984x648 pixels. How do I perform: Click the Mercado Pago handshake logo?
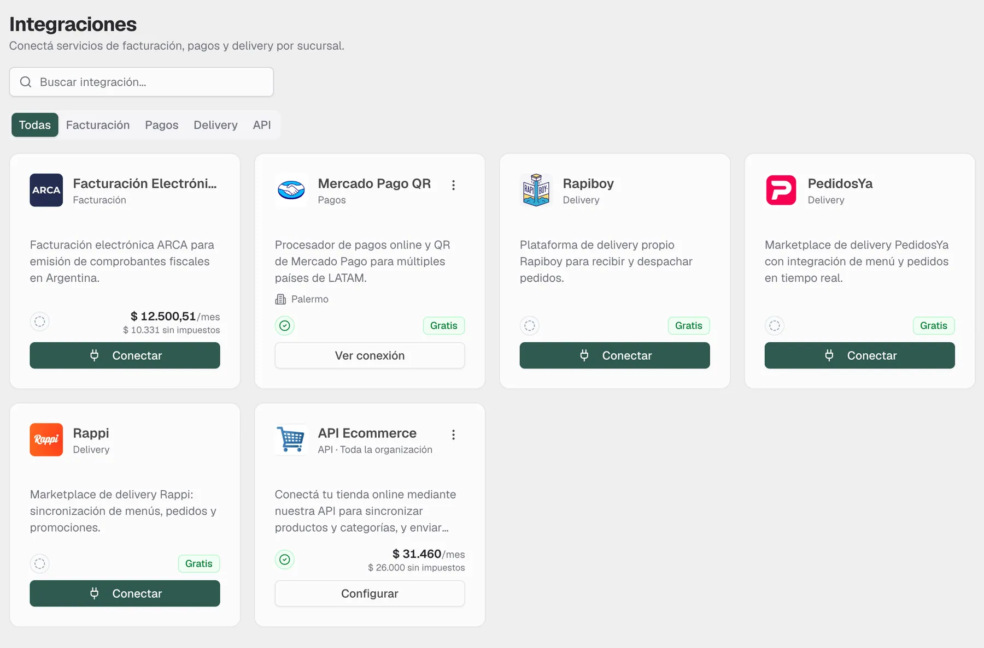click(x=291, y=190)
